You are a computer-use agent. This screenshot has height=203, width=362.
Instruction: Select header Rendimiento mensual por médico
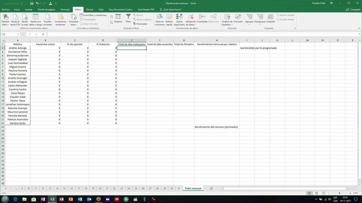pos(217,44)
